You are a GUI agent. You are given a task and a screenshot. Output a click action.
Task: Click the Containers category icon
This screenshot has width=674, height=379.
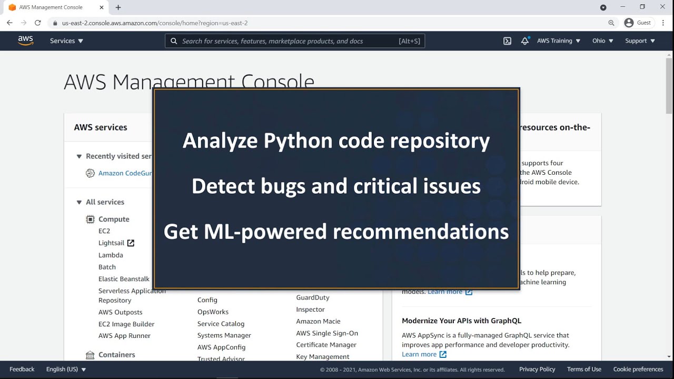pyautogui.click(x=90, y=355)
